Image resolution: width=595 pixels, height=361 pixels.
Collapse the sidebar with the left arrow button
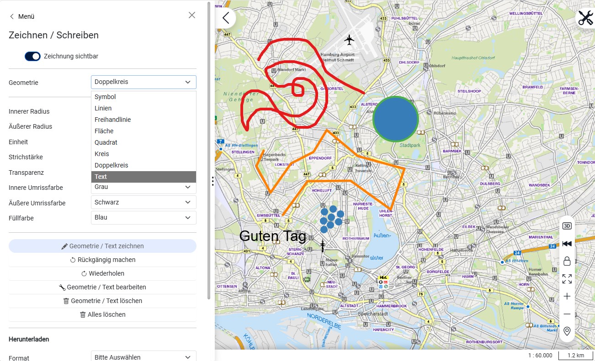click(x=225, y=18)
